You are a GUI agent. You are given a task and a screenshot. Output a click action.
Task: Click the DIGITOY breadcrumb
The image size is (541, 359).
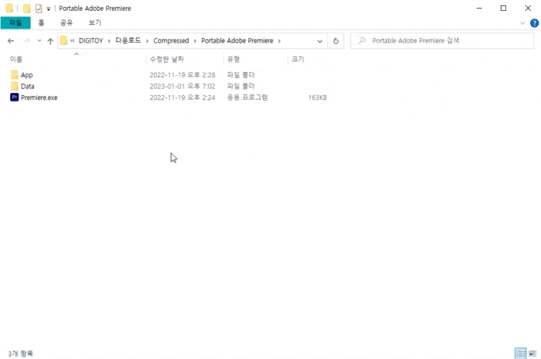coord(90,41)
